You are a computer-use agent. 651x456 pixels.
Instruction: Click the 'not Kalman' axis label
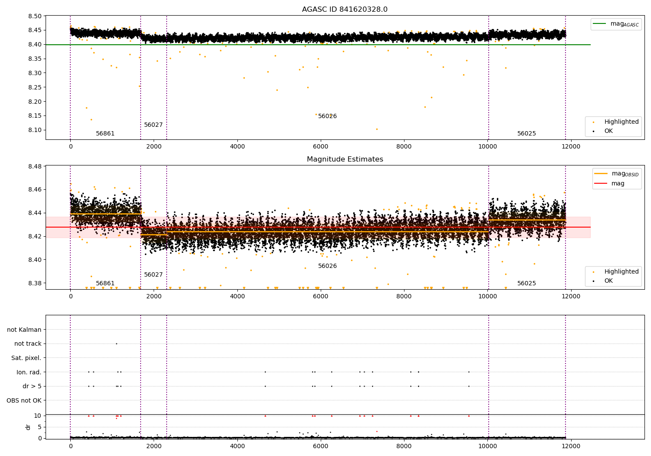coord(24,330)
